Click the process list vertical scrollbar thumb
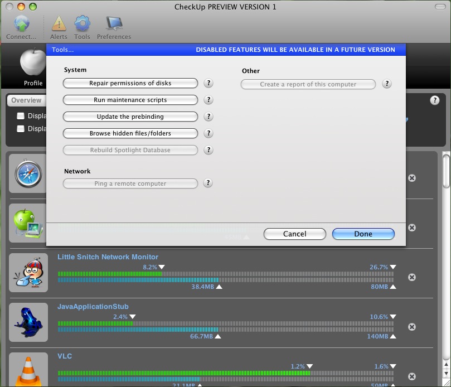Screen dimensions: 451x387 [x=446, y=171]
